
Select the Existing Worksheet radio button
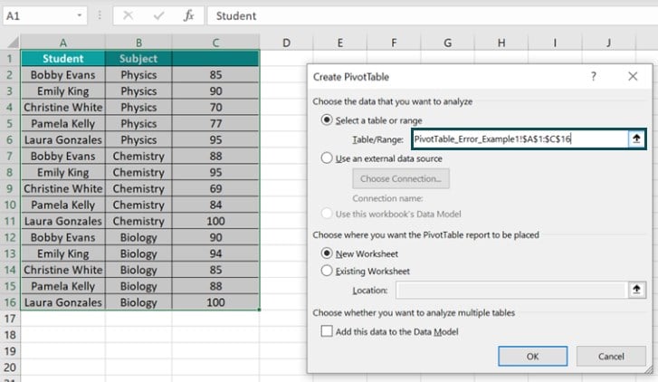click(327, 271)
